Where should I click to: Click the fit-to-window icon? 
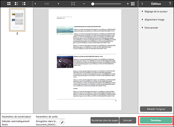pos(73,4)
